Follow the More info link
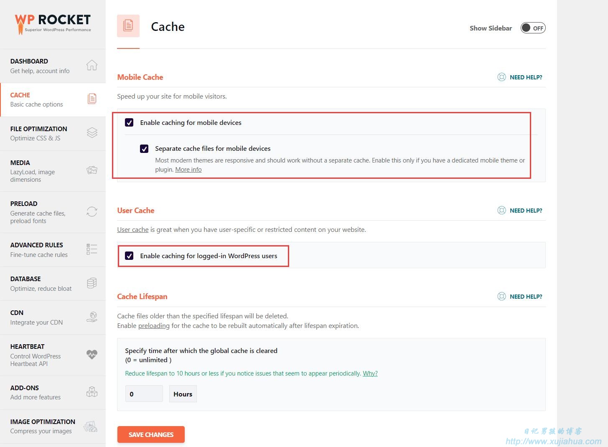The width and height of the screenshot is (608, 447). 188,170
